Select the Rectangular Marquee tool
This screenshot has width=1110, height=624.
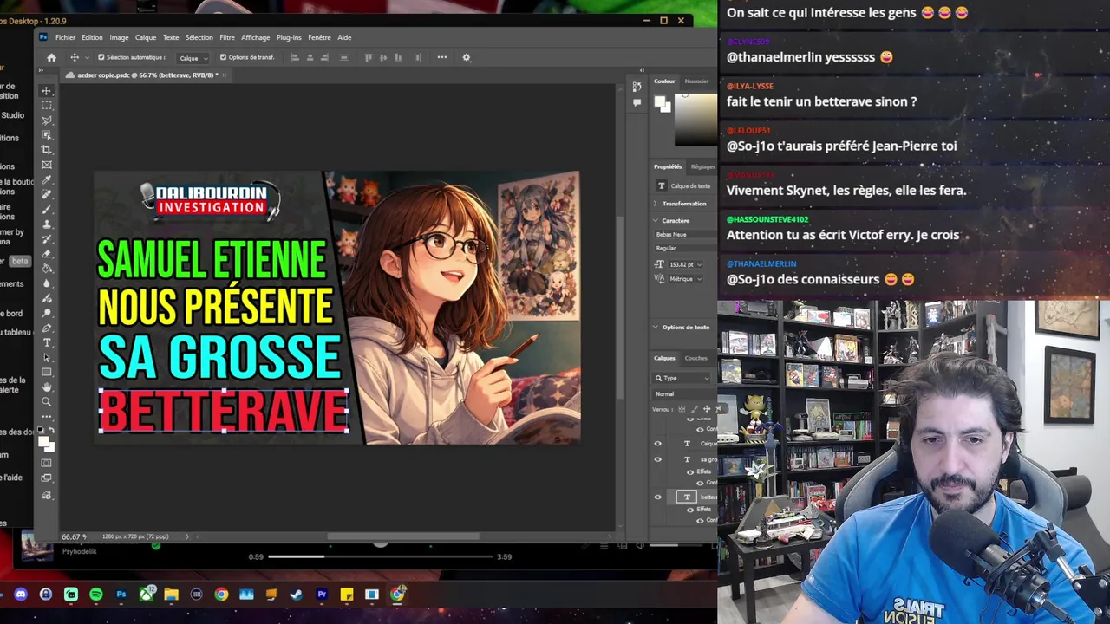pos(47,105)
